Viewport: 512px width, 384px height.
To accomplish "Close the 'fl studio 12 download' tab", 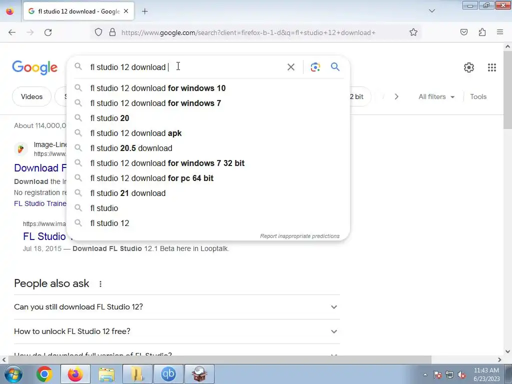I will click(x=126, y=11).
